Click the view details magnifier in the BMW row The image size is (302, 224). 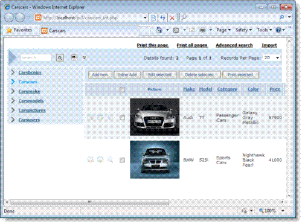[x=110, y=160]
